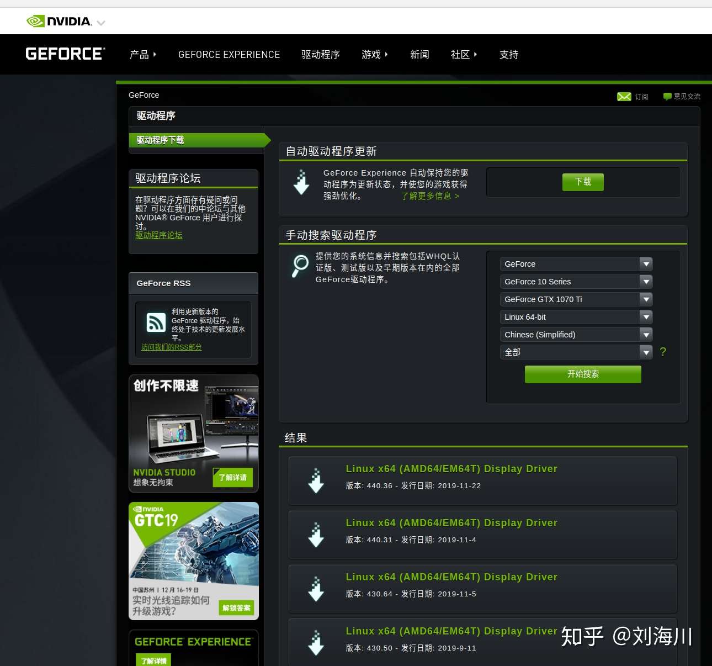
Task: Click download arrow for version 430.64
Action: pyautogui.click(x=316, y=589)
